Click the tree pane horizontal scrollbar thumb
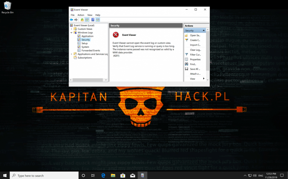 pos(88,80)
